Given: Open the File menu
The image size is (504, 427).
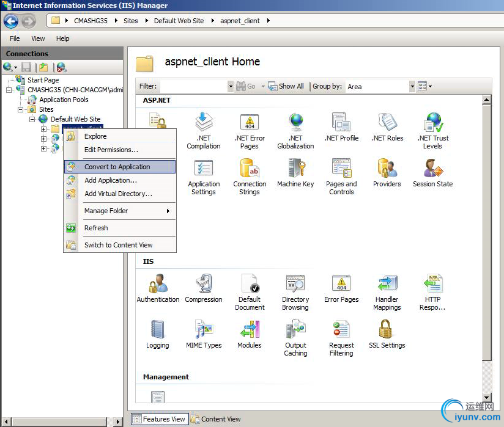Looking at the screenshot, I should tap(15, 38).
